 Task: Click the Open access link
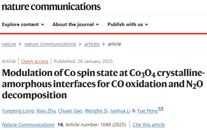coord(35,61)
